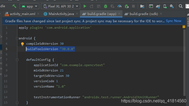Close the build.gradle (:sdk) tab

click(161, 14)
